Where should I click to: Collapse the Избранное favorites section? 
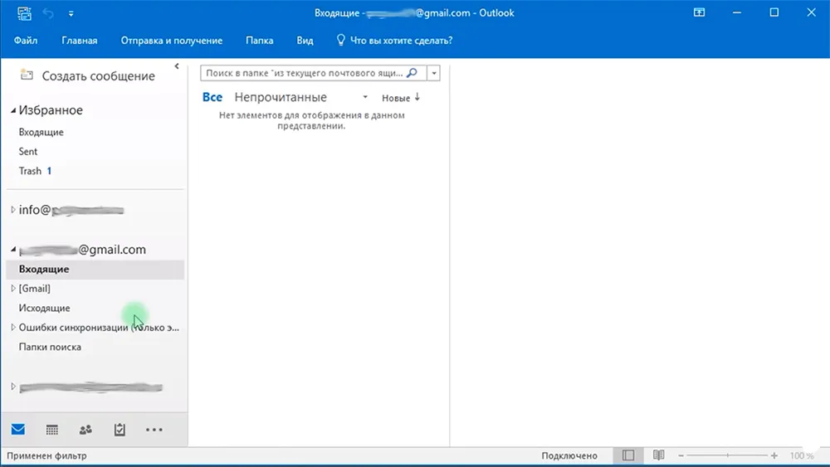coord(13,110)
